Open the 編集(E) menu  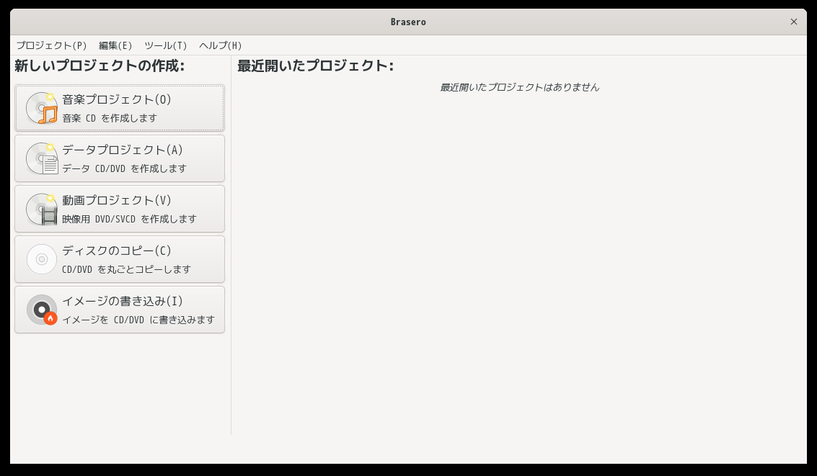tap(115, 45)
